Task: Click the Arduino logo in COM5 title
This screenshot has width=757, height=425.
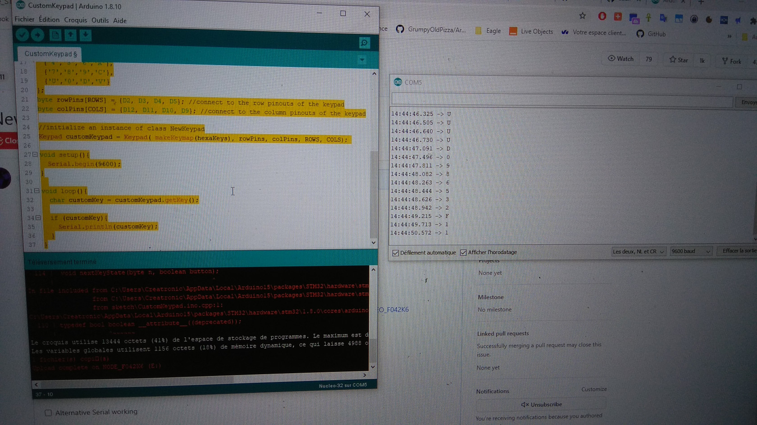Action: [398, 82]
